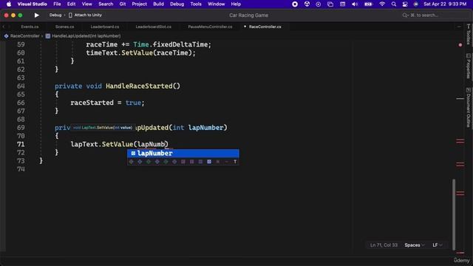Open the volume control in menu bar
Screen dimensions: 473x266
coord(355,4)
